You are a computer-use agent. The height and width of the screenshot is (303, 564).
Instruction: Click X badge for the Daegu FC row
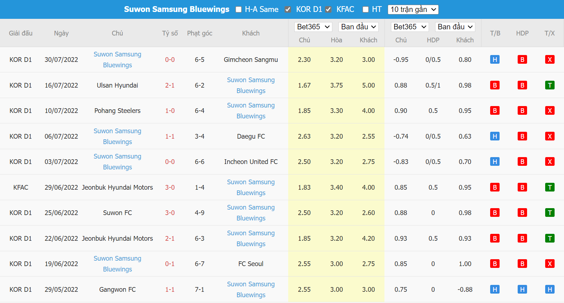coord(550,136)
